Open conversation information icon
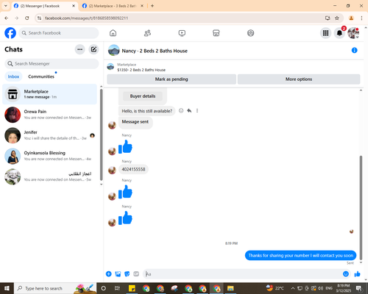This screenshot has width=368, height=294. point(354,50)
